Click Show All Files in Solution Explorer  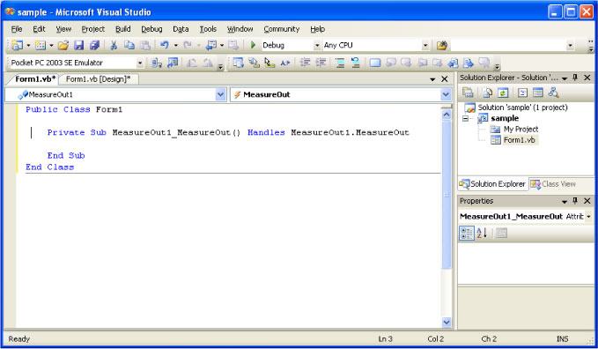click(x=487, y=93)
